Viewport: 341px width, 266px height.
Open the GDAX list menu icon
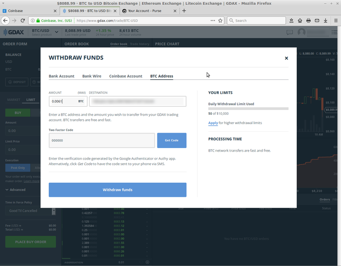point(334,32)
